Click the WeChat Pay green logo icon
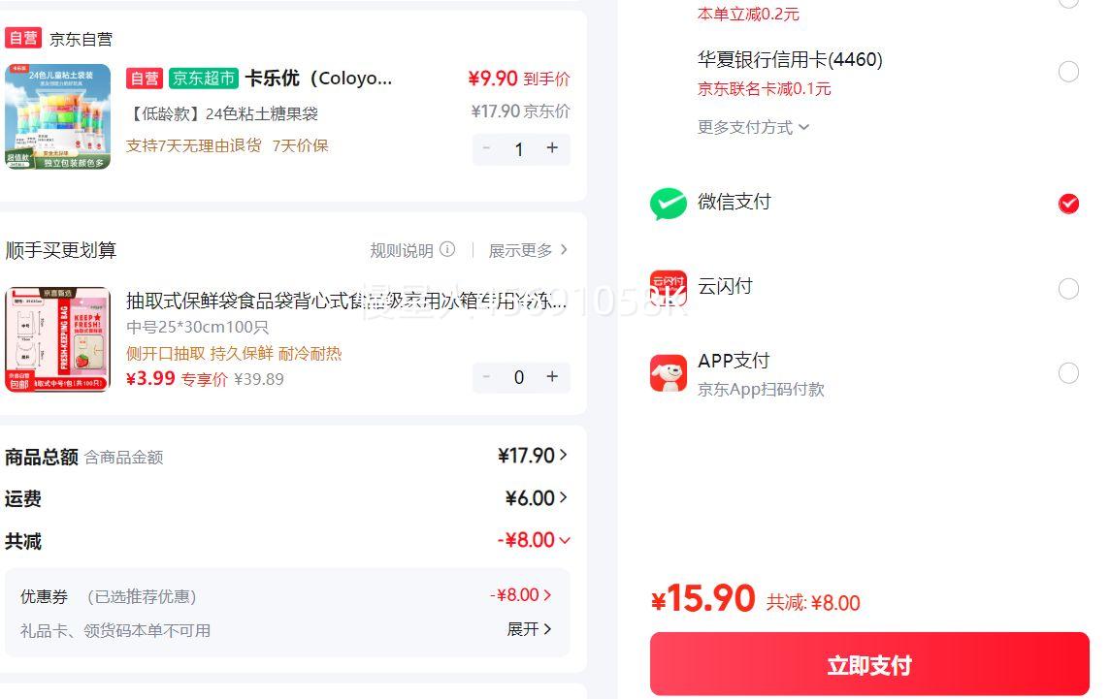The width and height of the screenshot is (1110, 699). [669, 204]
